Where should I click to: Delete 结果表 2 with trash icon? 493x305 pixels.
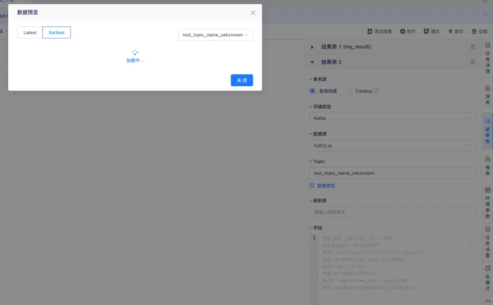[x=472, y=62]
